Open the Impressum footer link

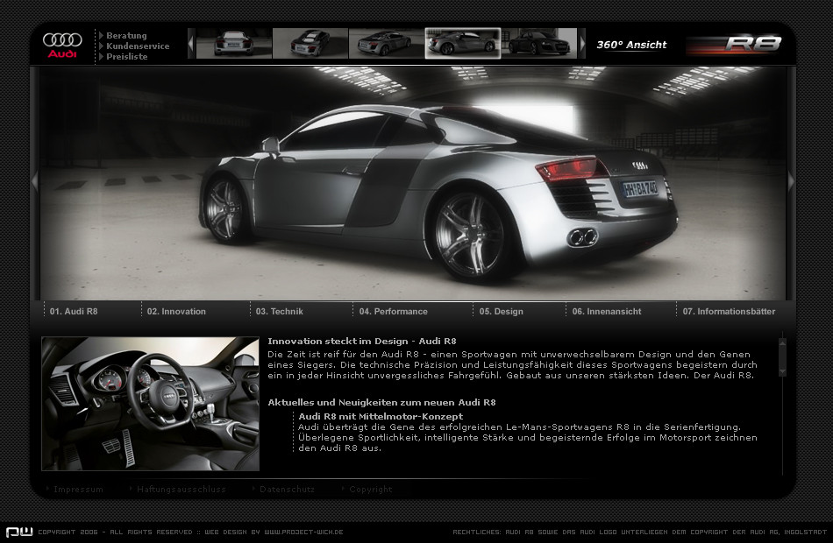click(x=78, y=490)
